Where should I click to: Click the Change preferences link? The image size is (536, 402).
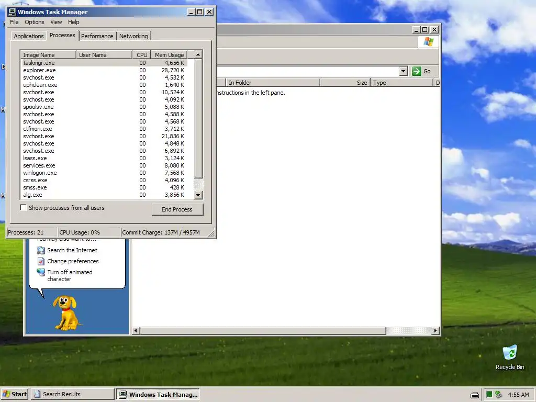[73, 261]
